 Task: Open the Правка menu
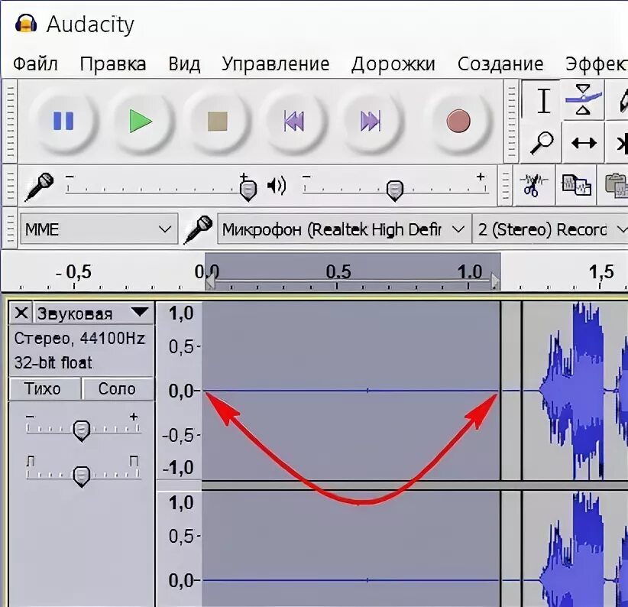coord(113,64)
